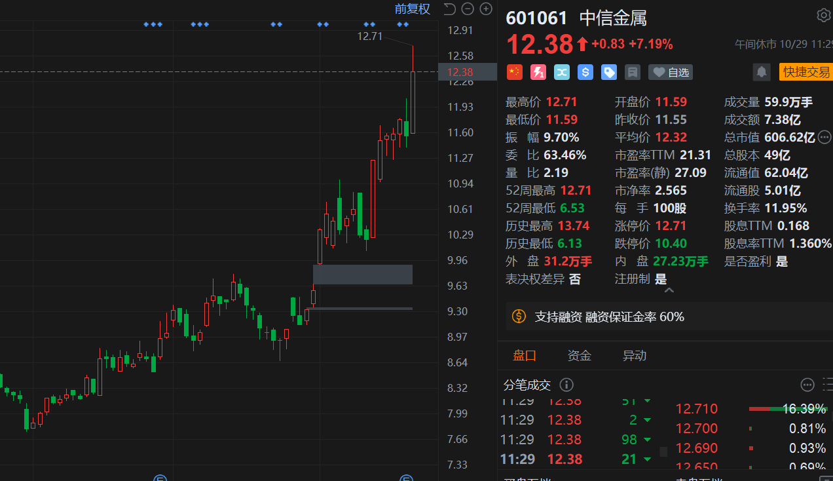Expand more options beside 总市值

click(x=824, y=137)
